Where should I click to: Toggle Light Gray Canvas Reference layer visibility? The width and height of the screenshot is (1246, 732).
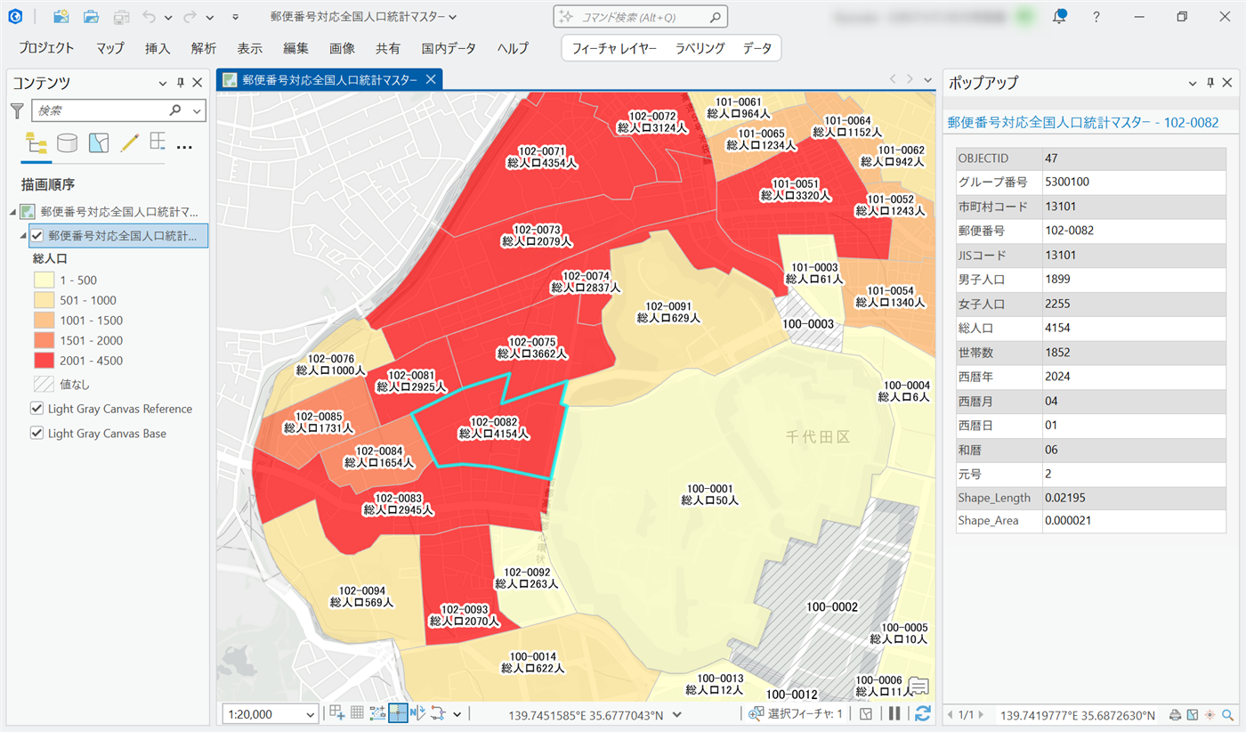point(37,409)
